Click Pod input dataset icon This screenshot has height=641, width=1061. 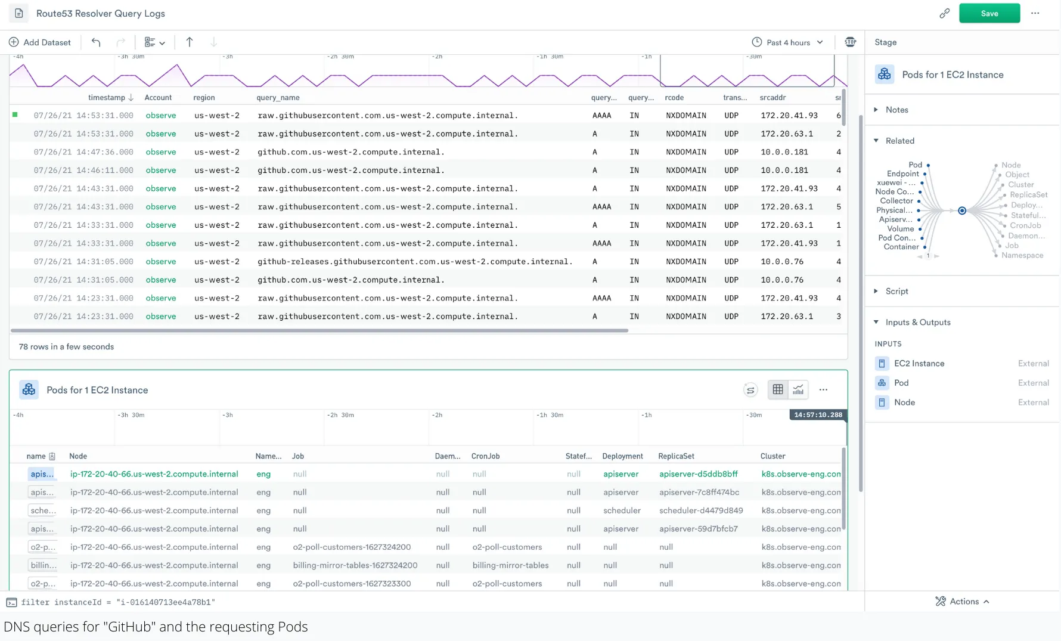pyautogui.click(x=882, y=383)
